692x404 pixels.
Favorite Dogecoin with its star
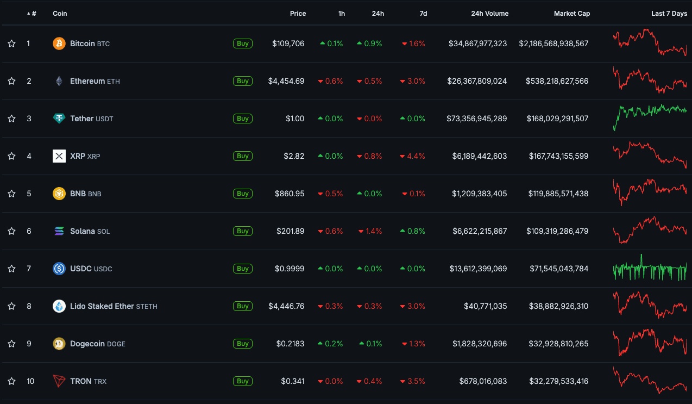pyautogui.click(x=11, y=344)
